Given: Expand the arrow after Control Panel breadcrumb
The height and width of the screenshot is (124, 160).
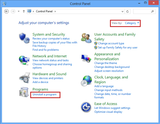Looking at the screenshot, I should coord(55,11).
